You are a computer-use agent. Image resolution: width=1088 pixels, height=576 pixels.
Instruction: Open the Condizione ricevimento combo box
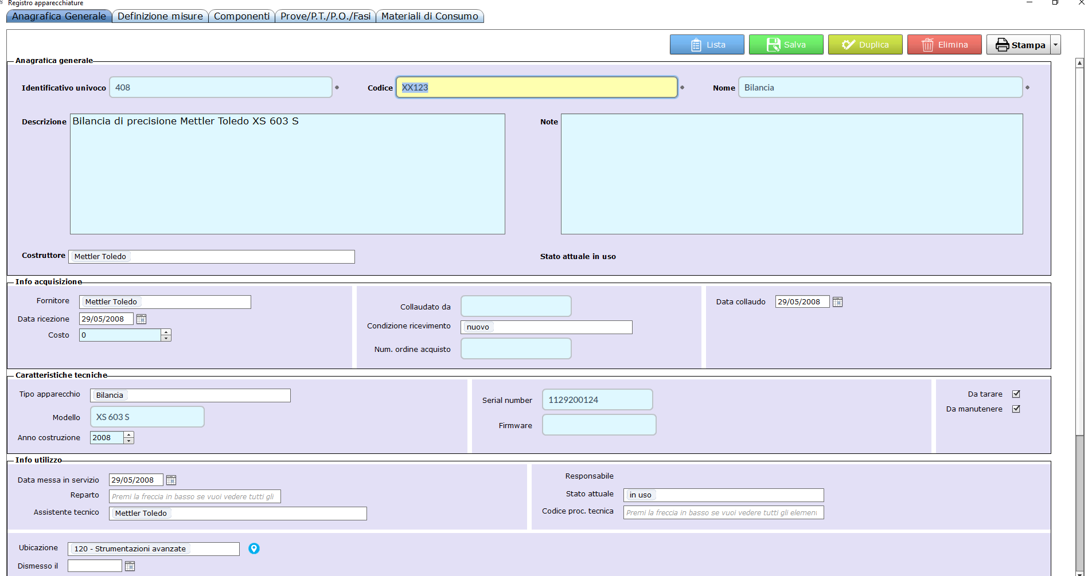(x=546, y=327)
